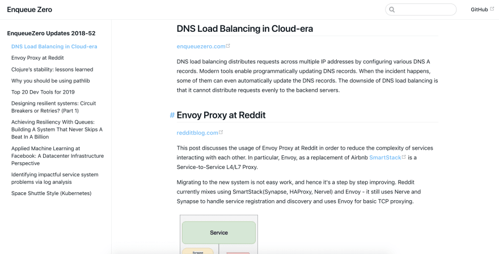Viewport: 499px width, 254px height.
Task: Select Applied Machine Learning at Facebook entry
Action: click(x=58, y=156)
